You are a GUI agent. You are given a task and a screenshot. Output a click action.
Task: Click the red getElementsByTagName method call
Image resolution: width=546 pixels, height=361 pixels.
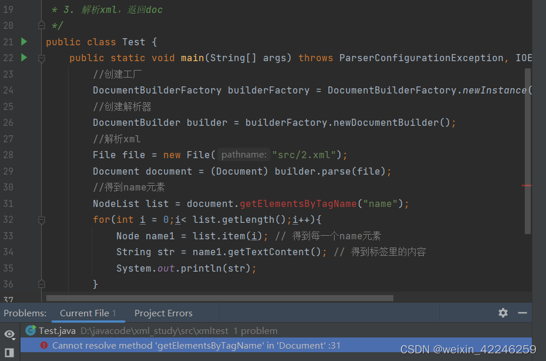[298, 203]
